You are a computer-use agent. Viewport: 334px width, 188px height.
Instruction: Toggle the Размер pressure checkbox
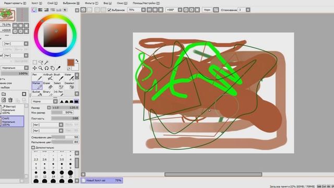point(49,108)
